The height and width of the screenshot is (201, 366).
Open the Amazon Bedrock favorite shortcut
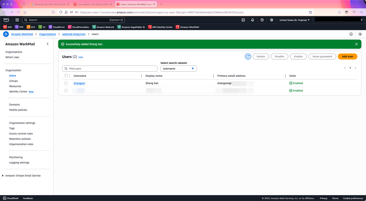(103, 27)
